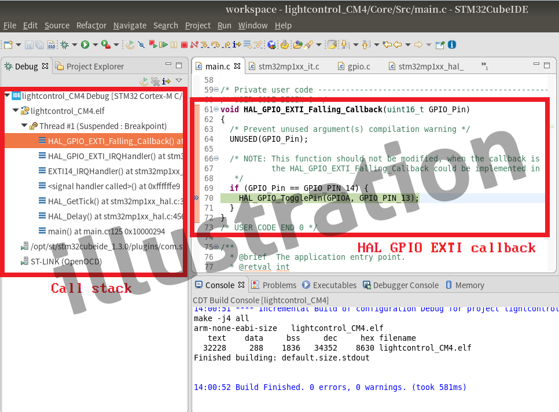The width and height of the screenshot is (559, 412).
Task: Open the Refactor menu
Action: tap(91, 25)
